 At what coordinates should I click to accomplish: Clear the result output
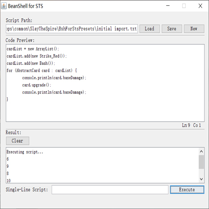17,141
